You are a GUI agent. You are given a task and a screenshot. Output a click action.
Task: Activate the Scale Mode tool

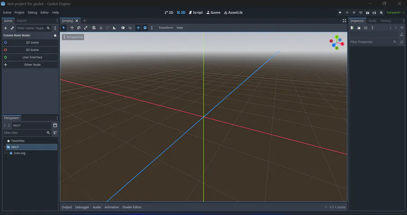85,27
